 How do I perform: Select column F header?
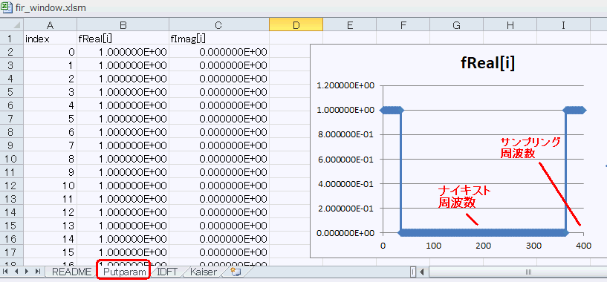403,25
